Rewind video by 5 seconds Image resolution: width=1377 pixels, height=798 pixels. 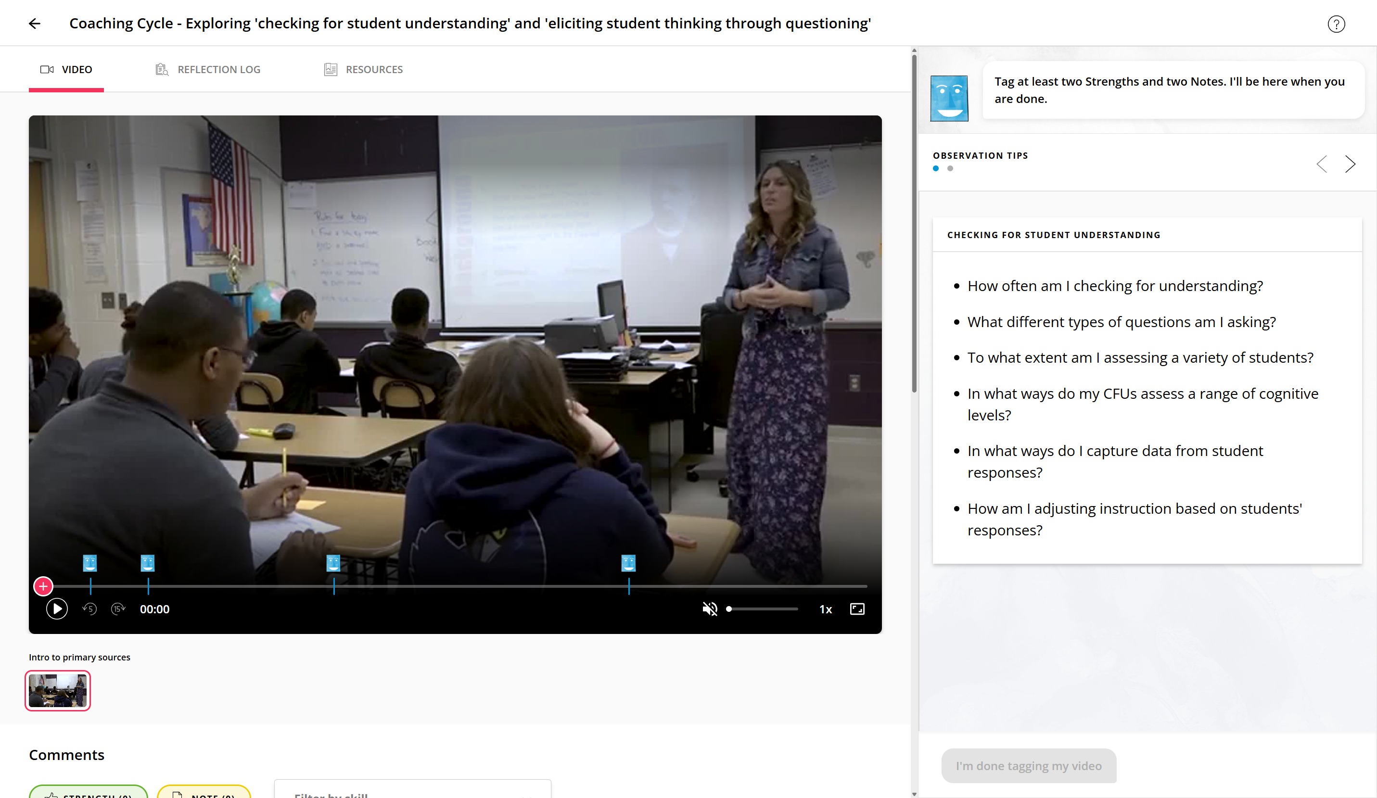(x=89, y=609)
